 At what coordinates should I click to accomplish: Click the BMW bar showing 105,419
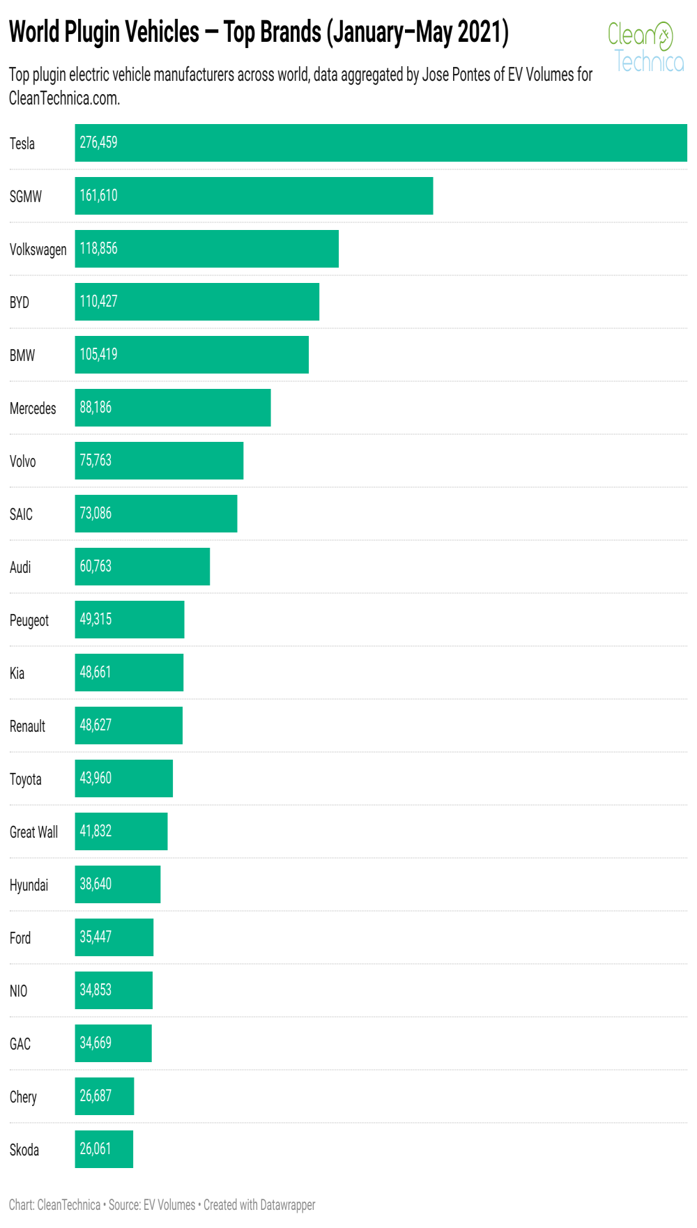(192, 355)
